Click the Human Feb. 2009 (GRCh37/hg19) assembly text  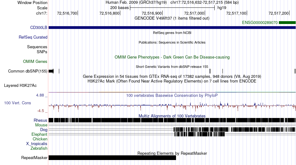pyautogui.click(x=136, y=2)
